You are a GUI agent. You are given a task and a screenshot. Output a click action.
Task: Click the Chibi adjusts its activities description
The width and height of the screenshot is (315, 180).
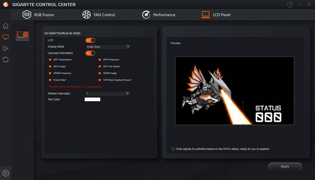click(x=222, y=149)
